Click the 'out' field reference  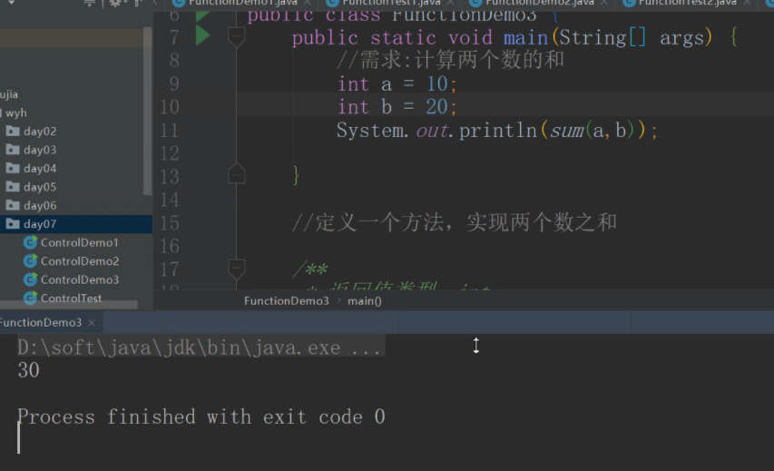point(432,131)
